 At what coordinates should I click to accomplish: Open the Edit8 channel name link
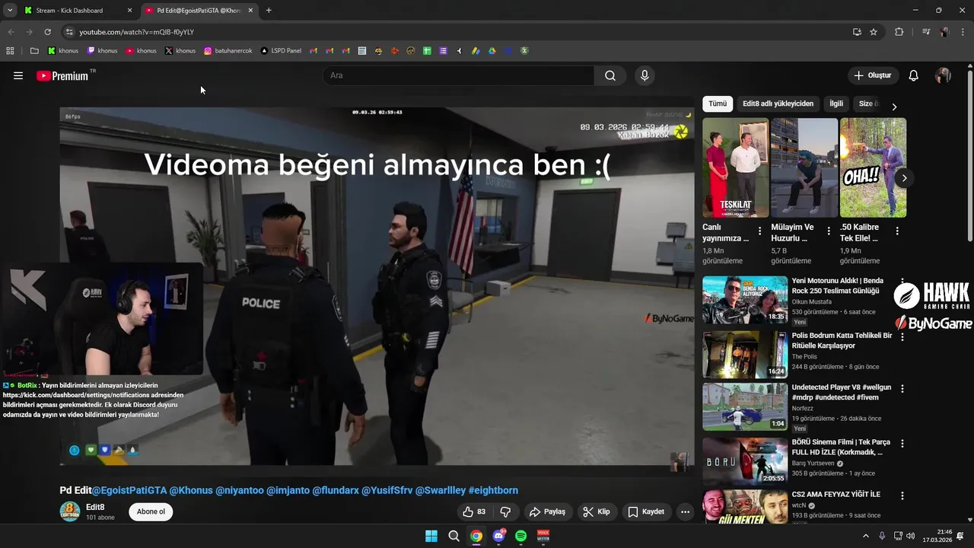coord(95,507)
